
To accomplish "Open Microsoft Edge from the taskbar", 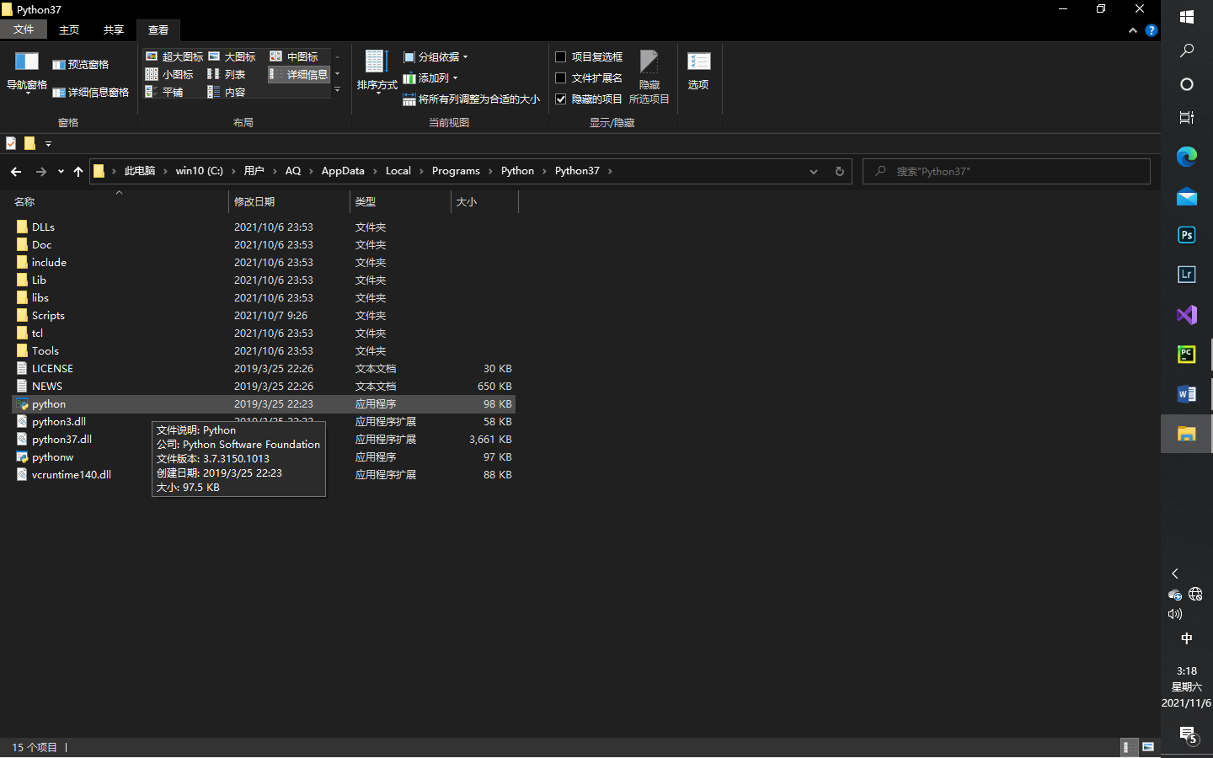I will click(x=1187, y=156).
